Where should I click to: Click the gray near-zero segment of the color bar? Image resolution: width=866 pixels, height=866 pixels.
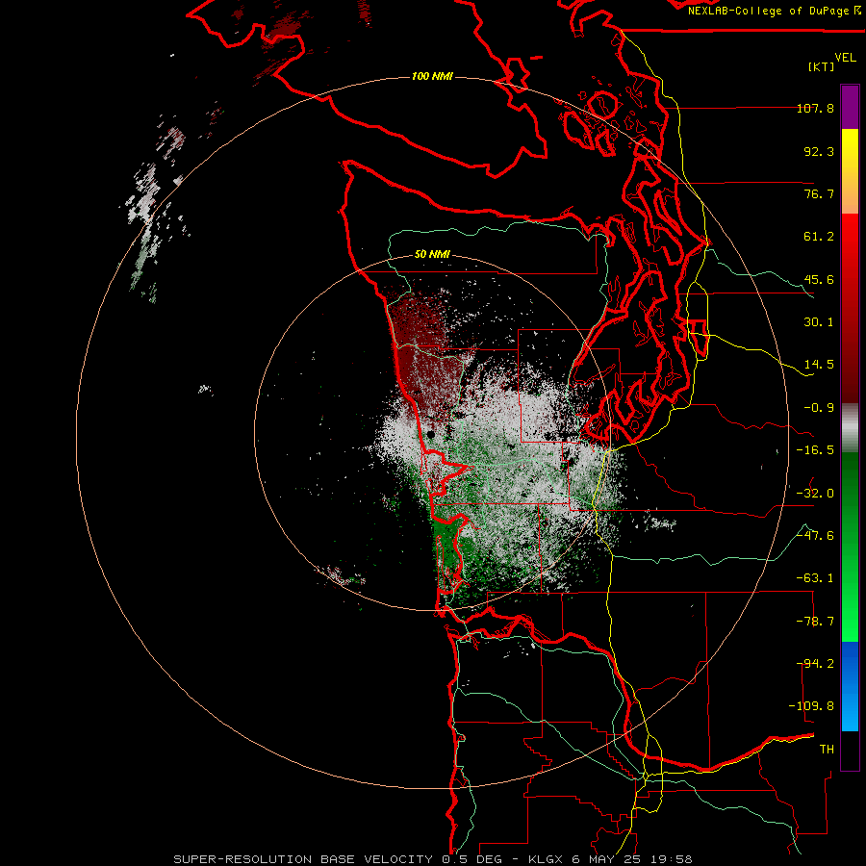point(850,427)
